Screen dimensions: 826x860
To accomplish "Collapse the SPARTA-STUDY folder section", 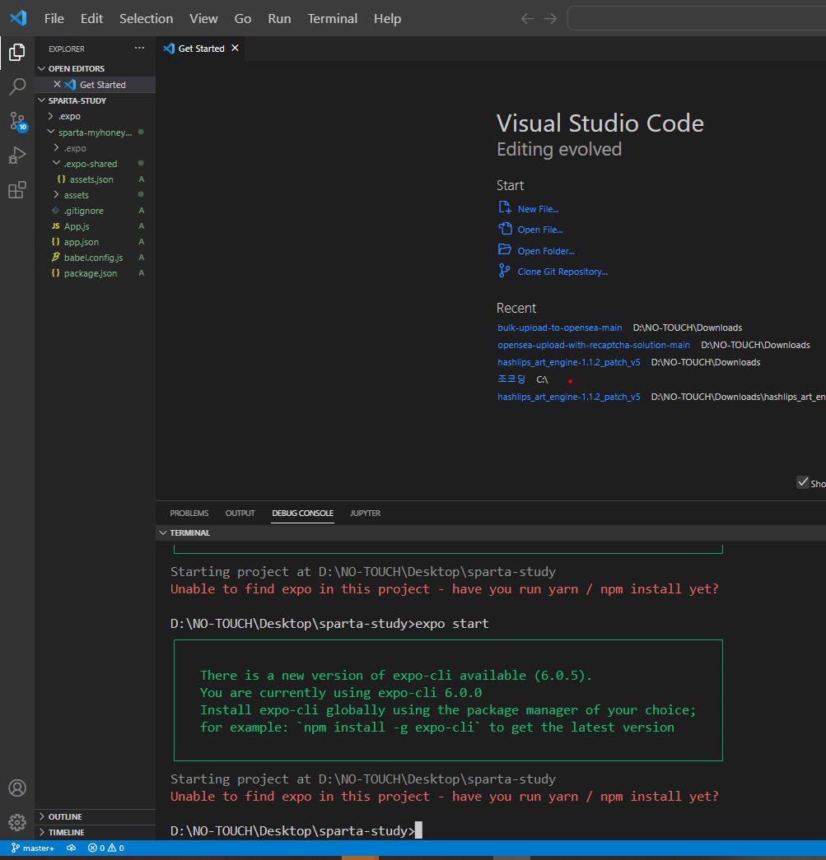I will [42, 100].
